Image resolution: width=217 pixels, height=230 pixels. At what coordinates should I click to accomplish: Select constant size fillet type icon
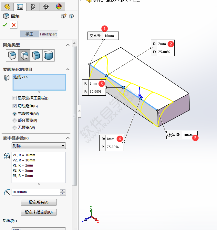[x=12, y=55]
